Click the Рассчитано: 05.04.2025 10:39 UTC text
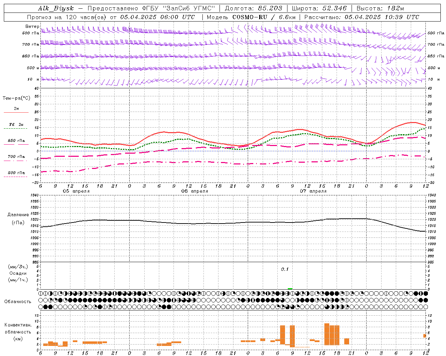 click(x=362, y=17)
